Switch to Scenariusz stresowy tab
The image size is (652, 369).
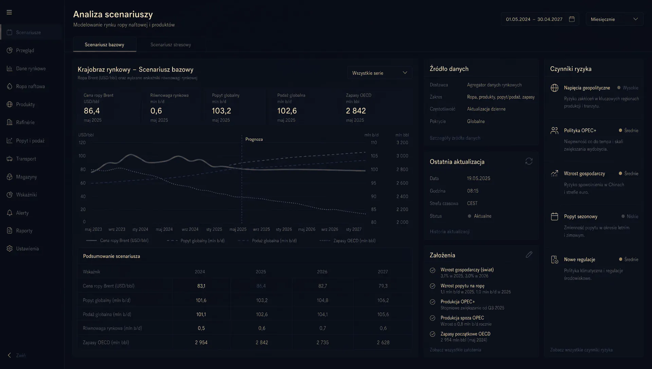(x=171, y=45)
